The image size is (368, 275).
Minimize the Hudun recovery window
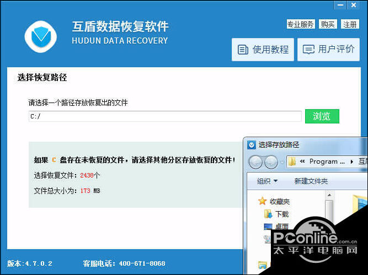click(x=340, y=5)
